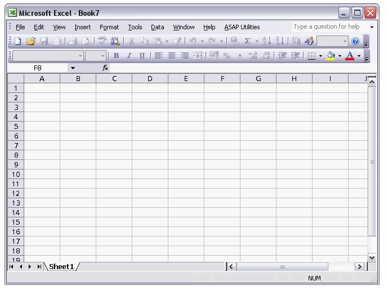Viewport: 388px width, 290px height.
Task: Apply the Percent style icon
Action: 227,56
